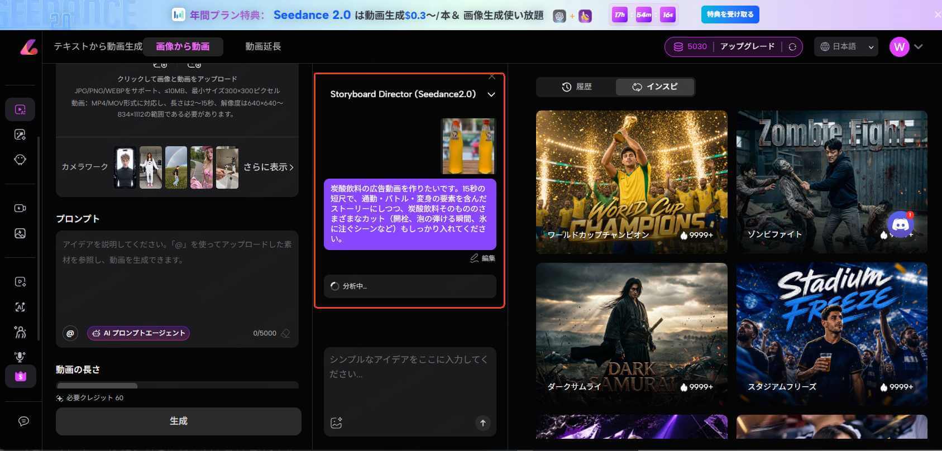Screen dimensions: 942x451
Task: Click the globe icon beside 日本語
Action: (825, 47)
